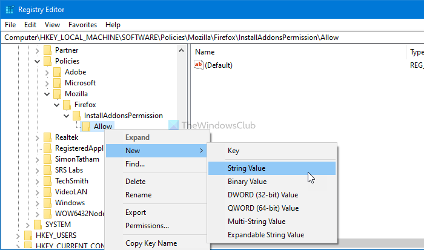Click the HKEY_USERS folder icon
This screenshot has width=424, height=250.
[28, 235]
